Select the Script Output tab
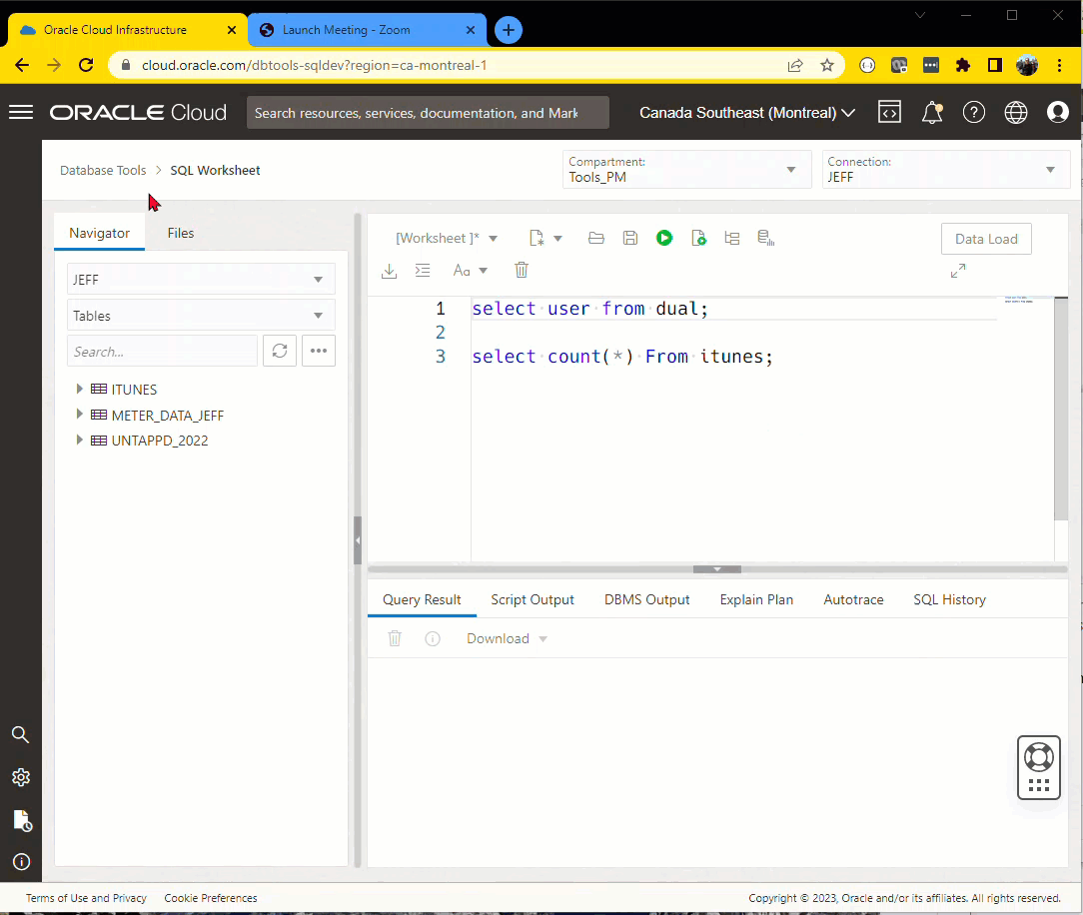Image resolution: width=1083 pixels, height=915 pixels. click(532, 599)
